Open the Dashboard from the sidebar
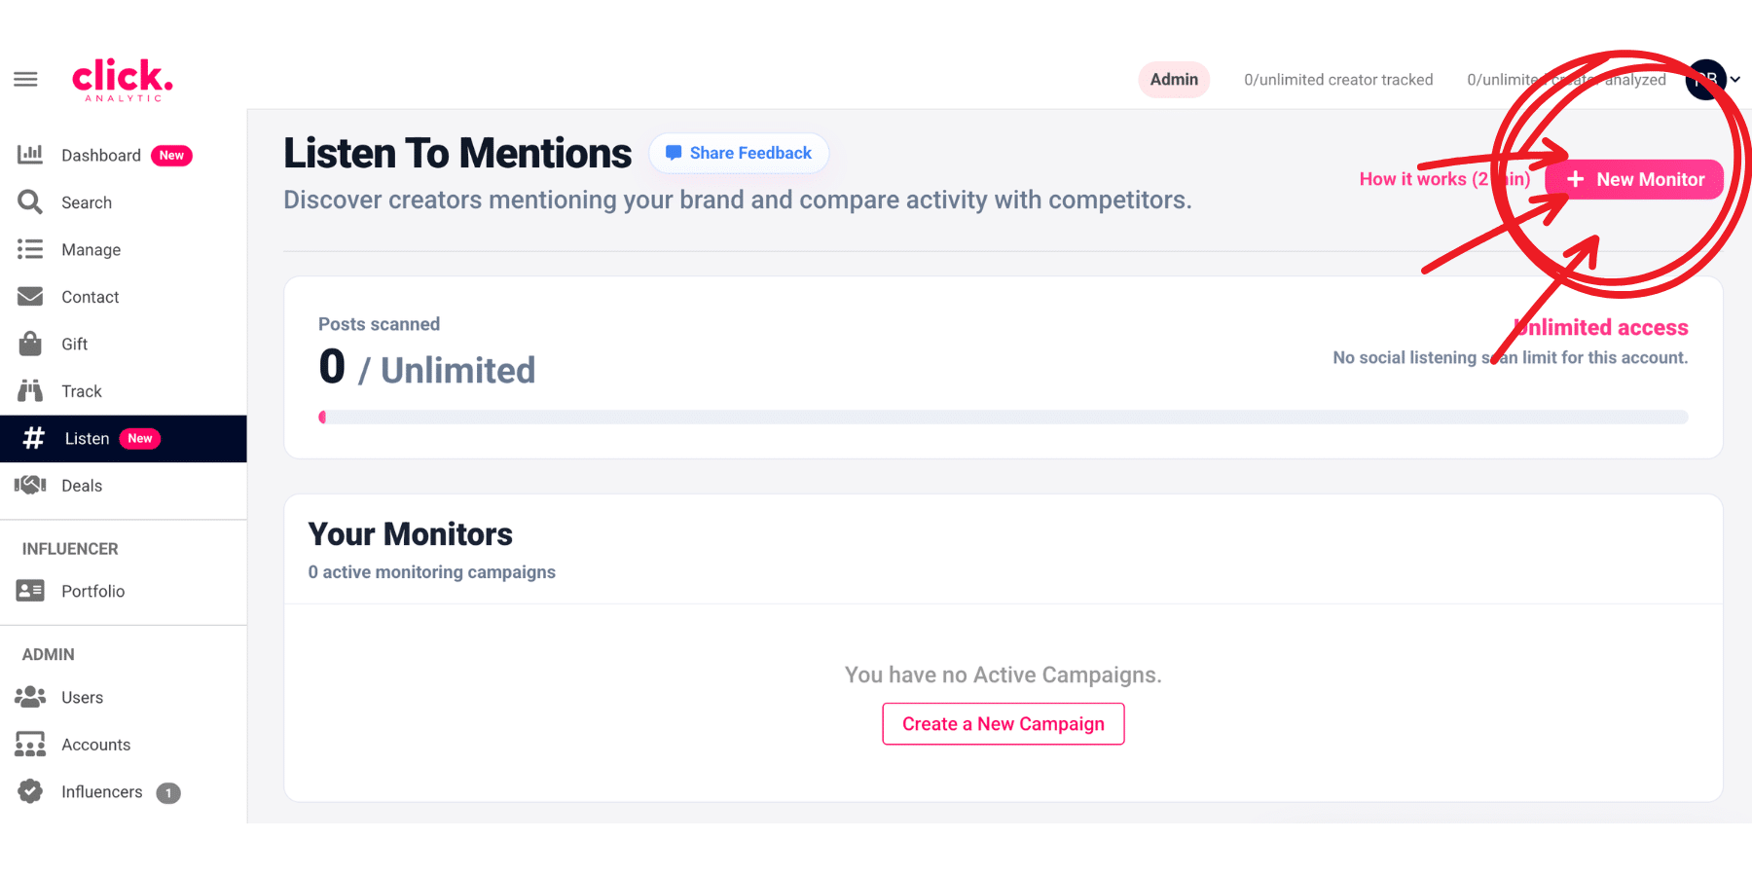 click(x=100, y=155)
